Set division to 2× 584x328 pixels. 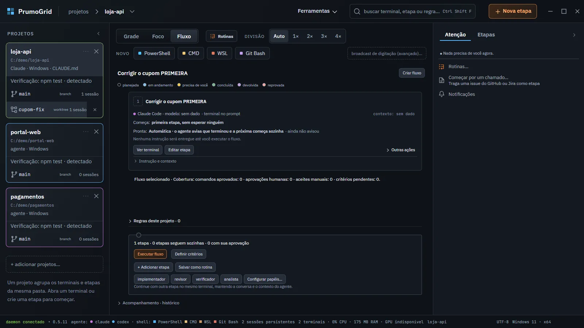(310, 36)
